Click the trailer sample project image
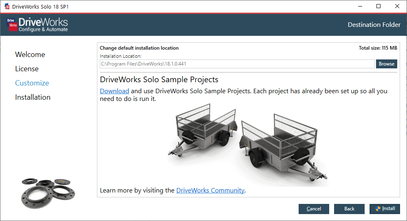407x221 pixels. click(x=248, y=144)
